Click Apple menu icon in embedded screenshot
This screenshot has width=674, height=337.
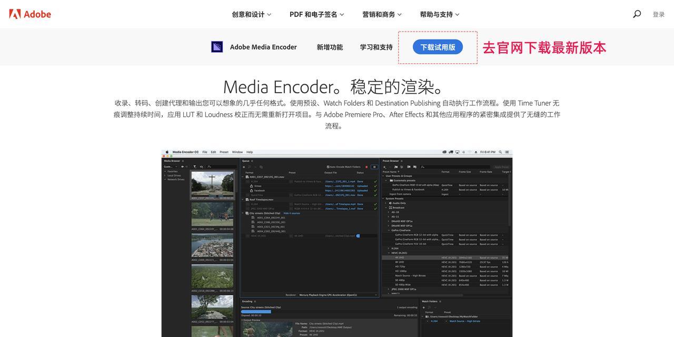(x=167, y=152)
